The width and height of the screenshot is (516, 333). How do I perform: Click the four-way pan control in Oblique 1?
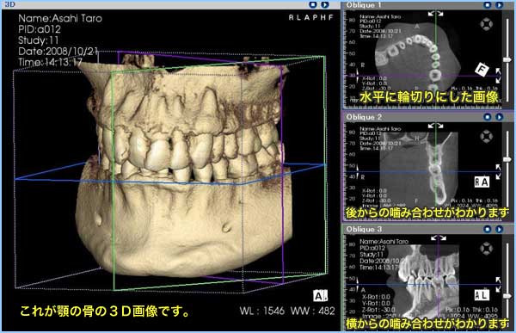coord(487,24)
